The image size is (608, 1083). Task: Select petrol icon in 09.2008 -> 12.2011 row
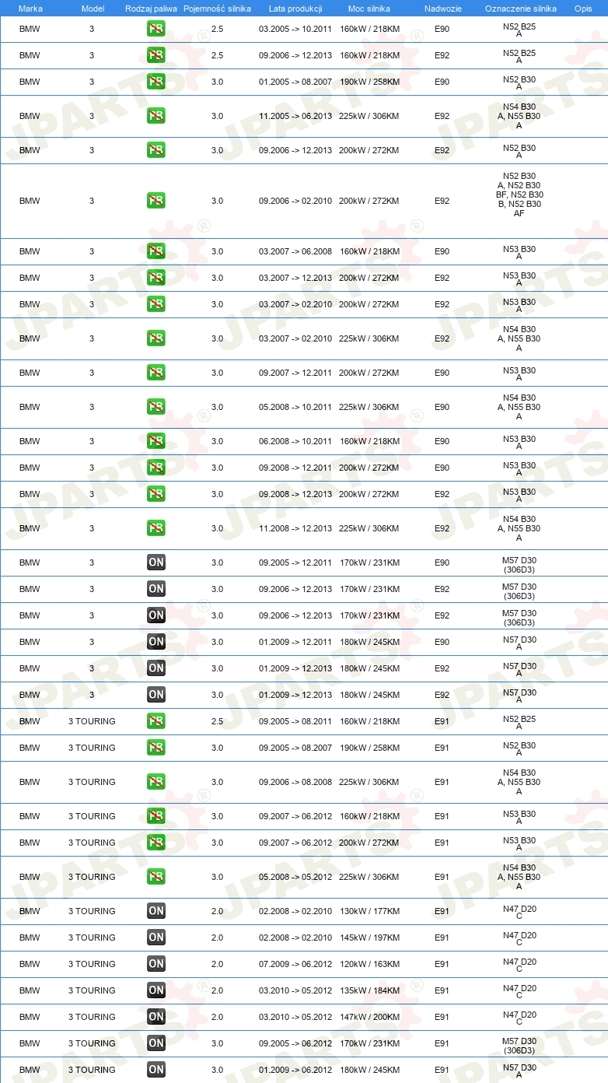(x=156, y=468)
